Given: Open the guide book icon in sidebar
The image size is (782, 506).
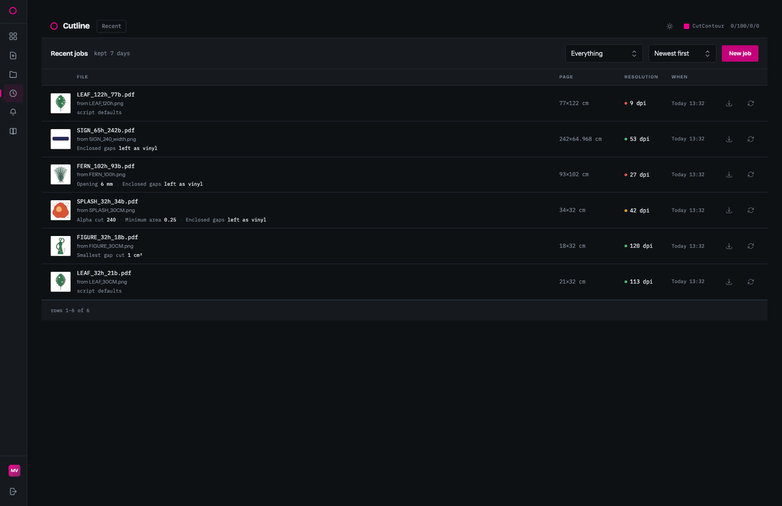Looking at the screenshot, I should (13, 131).
